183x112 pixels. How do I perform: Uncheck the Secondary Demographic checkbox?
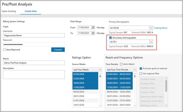coord(110,38)
